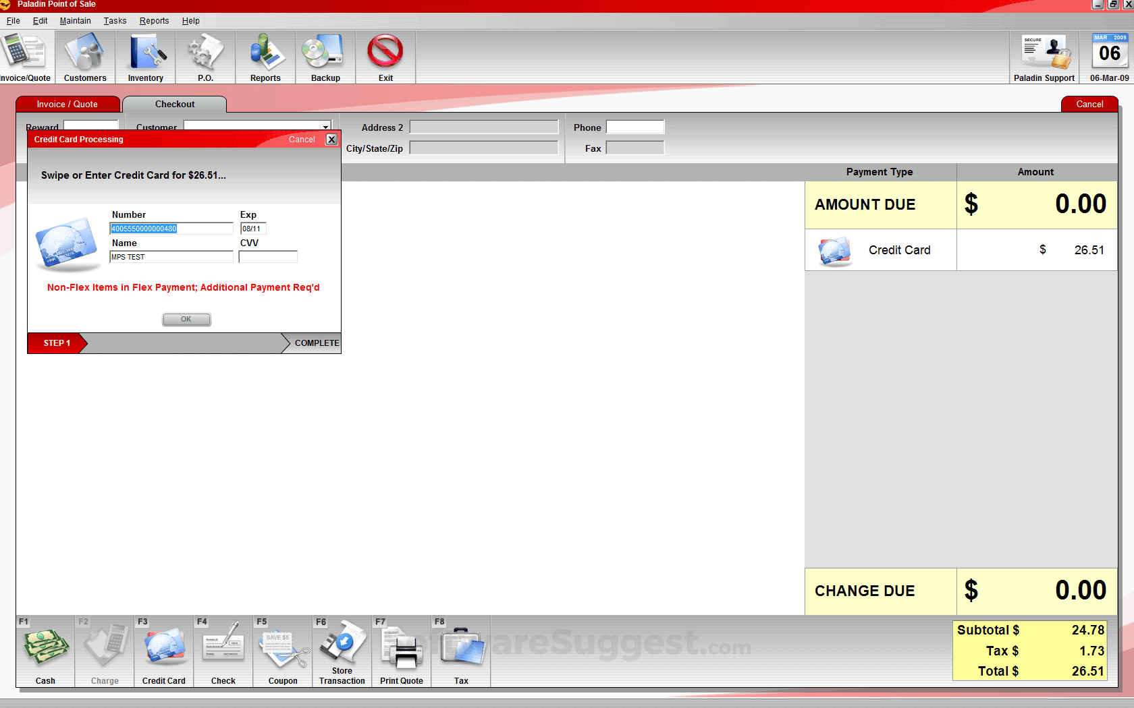Viewport: 1134px width, 708px height.
Task: Open the Tasks menu
Action: (114, 21)
